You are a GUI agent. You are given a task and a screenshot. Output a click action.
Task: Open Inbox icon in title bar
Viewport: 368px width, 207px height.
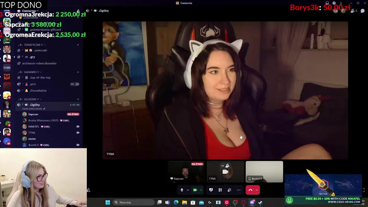tap(327, 3)
